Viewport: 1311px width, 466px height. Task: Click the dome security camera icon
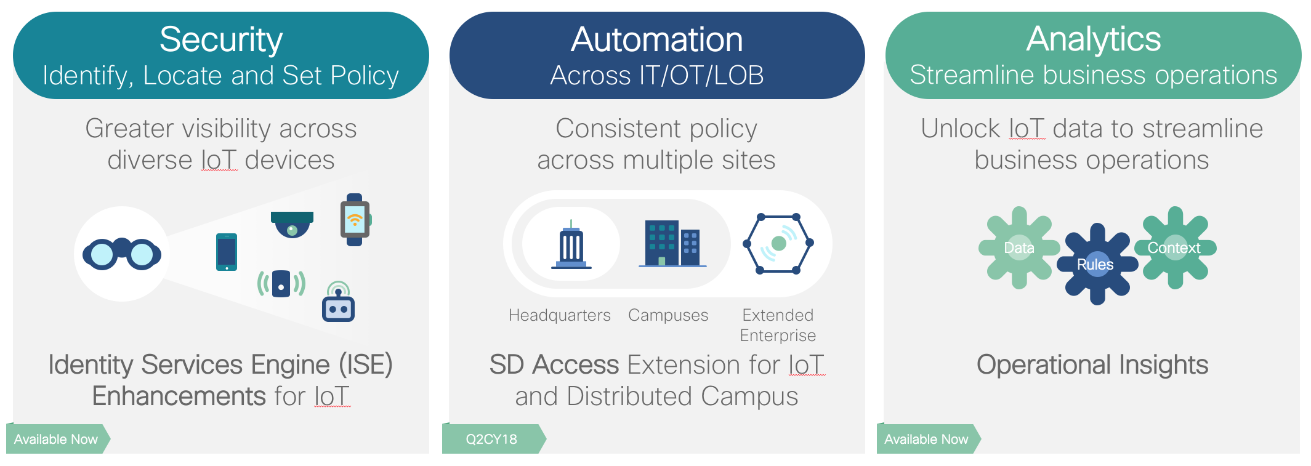[x=292, y=225]
